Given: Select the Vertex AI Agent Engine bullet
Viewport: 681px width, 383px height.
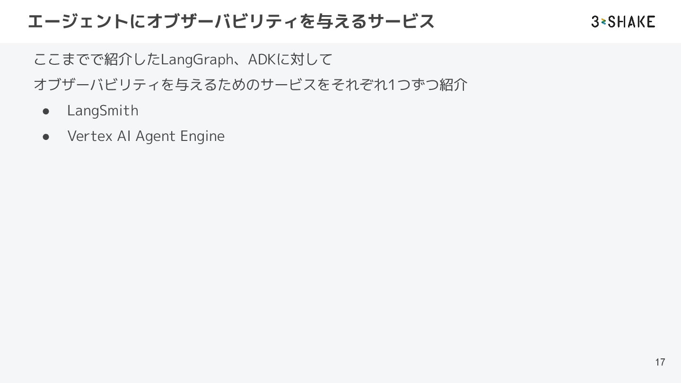Looking at the screenshot, I should tap(146, 136).
